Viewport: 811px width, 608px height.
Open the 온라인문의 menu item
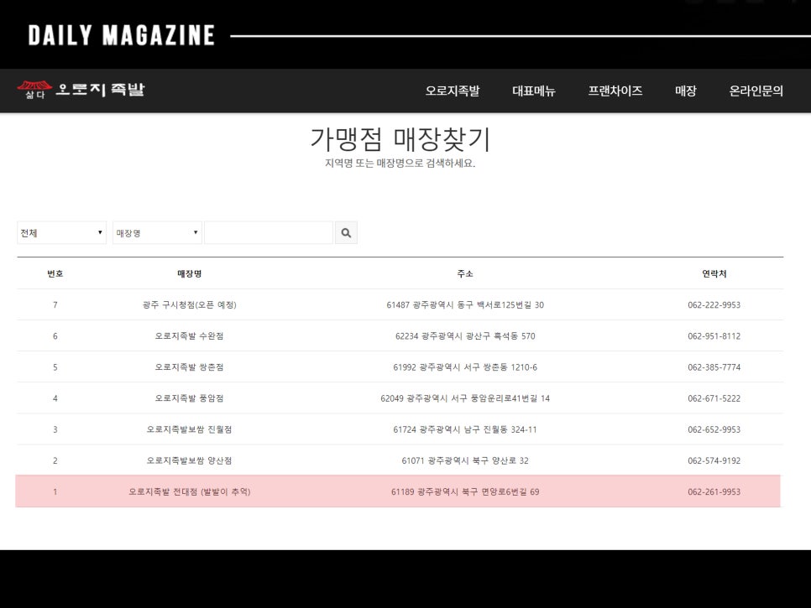[756, 91]
